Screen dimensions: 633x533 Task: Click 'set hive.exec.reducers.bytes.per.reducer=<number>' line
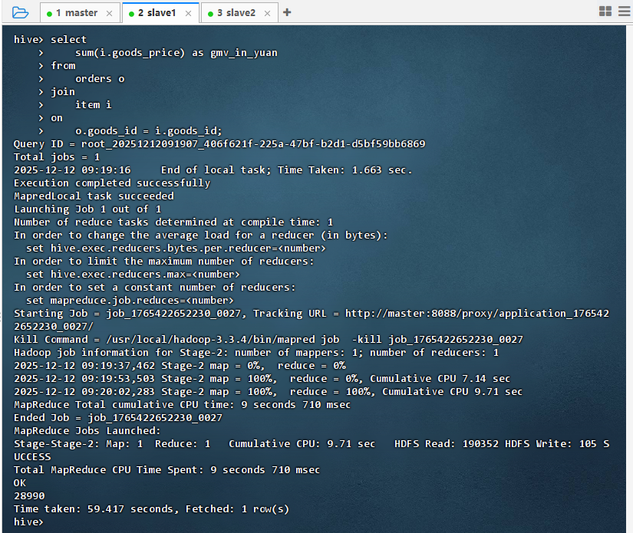[176, 248]
